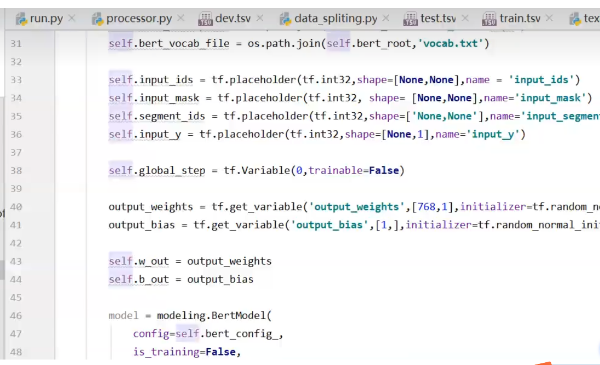Click self.b_out on line 44

(x=138, y=279)
